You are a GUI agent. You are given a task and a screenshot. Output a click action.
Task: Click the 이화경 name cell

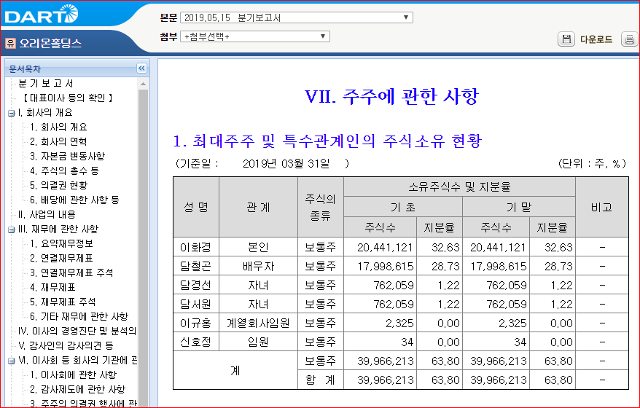196,247
